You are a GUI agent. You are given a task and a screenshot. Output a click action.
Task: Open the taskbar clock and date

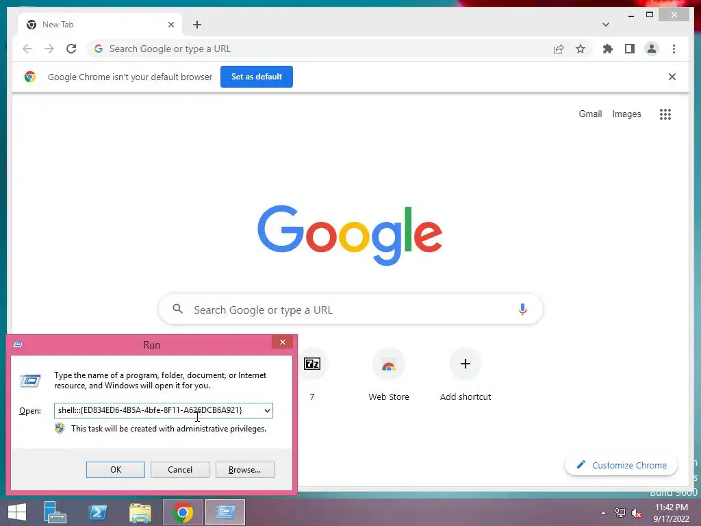pos(672,513)
